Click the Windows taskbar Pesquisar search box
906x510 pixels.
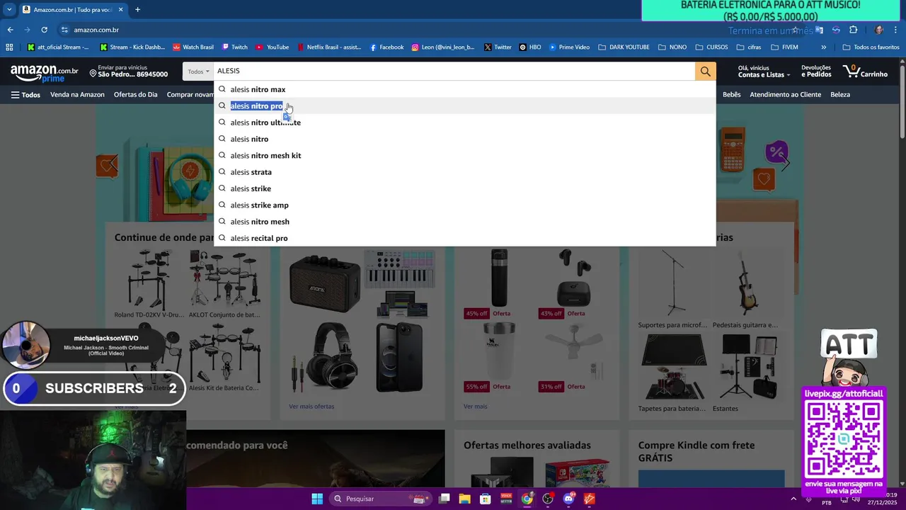(x=382, y=499)
